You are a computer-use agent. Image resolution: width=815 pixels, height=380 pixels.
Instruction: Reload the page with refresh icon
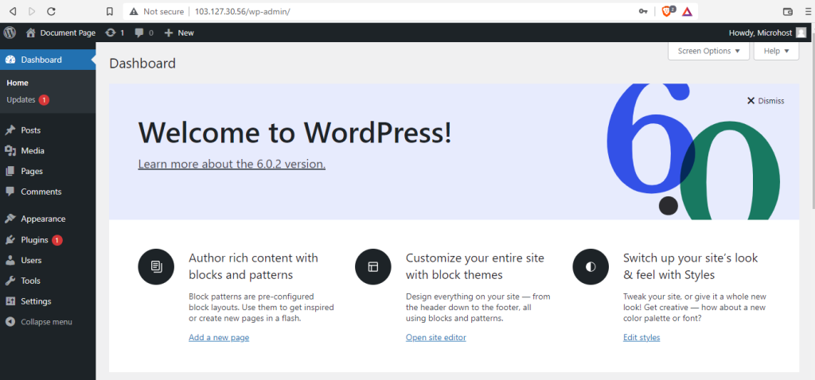[x=51, y=11]
